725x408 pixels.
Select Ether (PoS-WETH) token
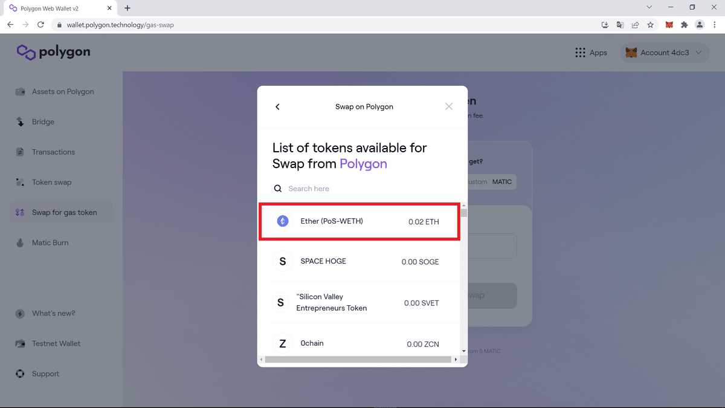[359, 222]
